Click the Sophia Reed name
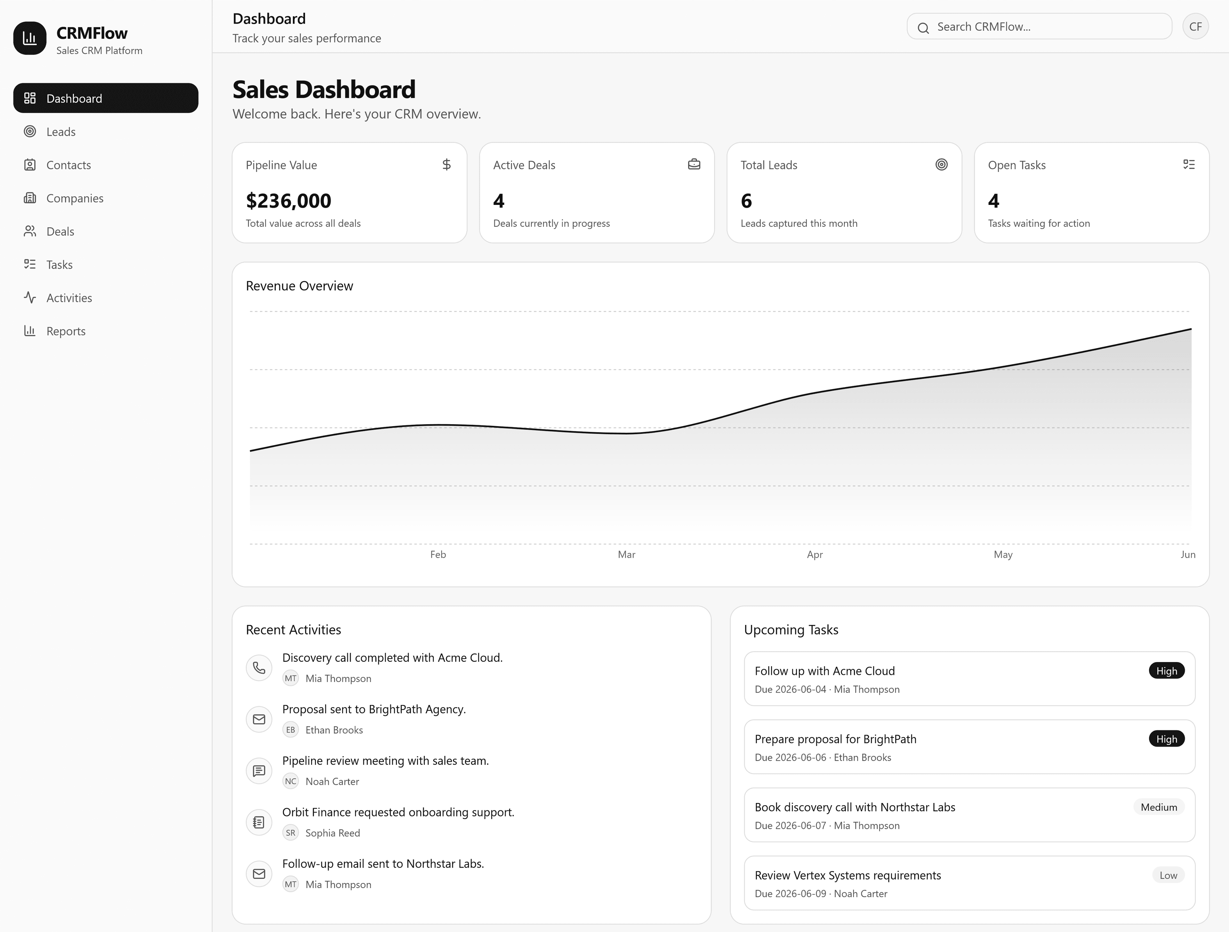Screen dimensions: 1229x932 [x=333, y=833]
